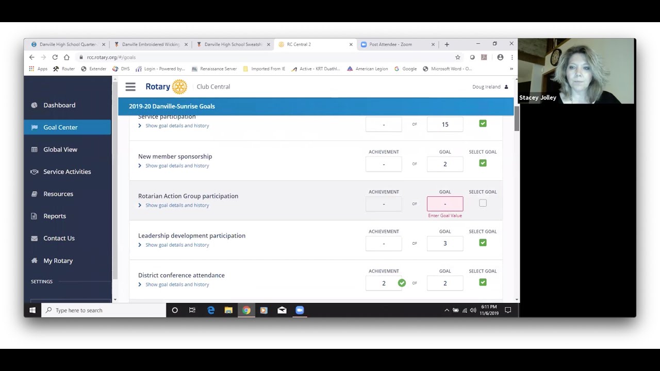
Task: Click the Windows Start button
Action: [32, 310]
